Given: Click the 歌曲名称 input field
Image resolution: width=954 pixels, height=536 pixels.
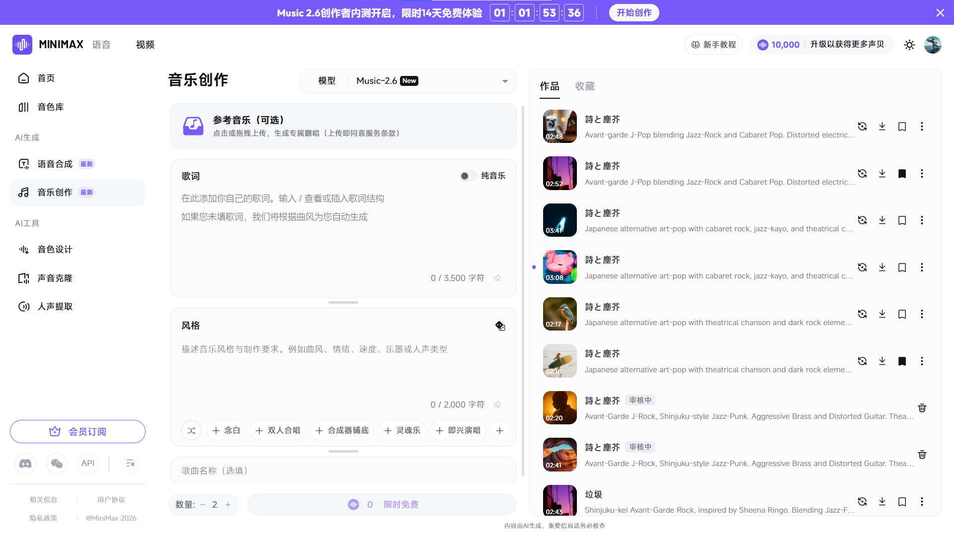Looking at the screenshot, I should point(343,470).
